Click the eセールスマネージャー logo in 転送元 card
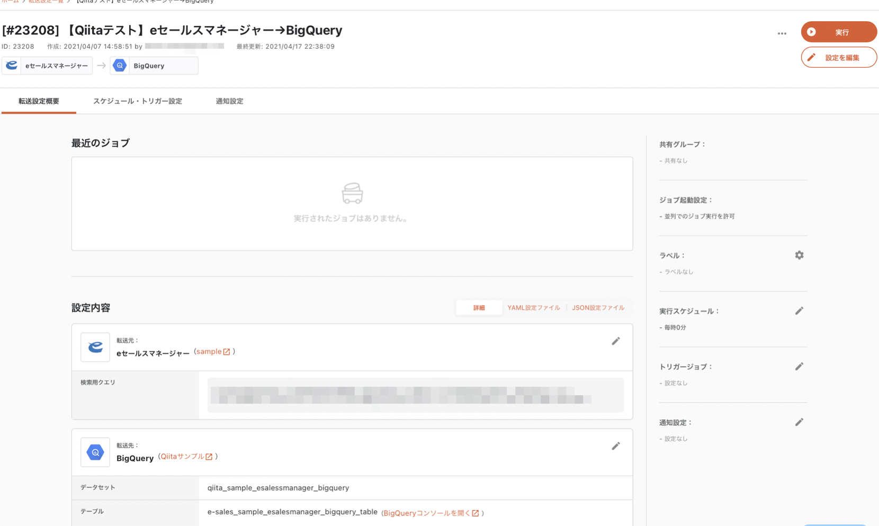This screenshot has width=879, height=526. pyautogui.click(x=95, y=347)
